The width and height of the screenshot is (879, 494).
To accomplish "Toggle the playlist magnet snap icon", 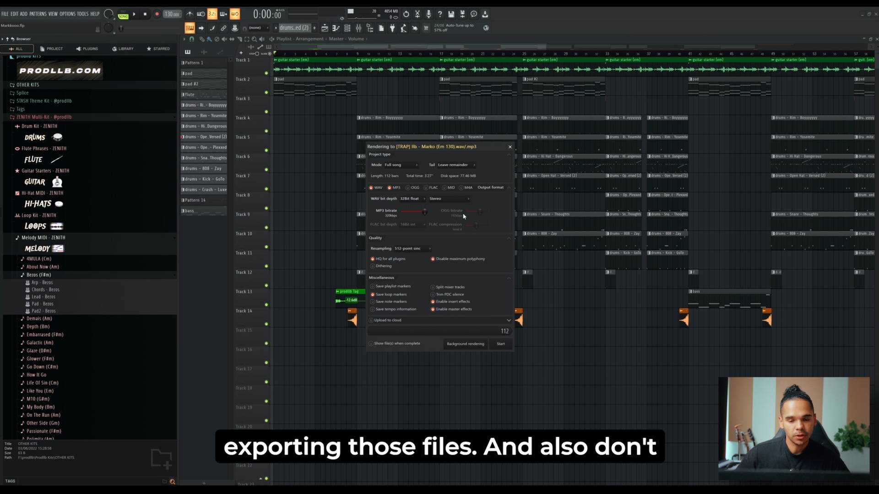I will 192,39.
